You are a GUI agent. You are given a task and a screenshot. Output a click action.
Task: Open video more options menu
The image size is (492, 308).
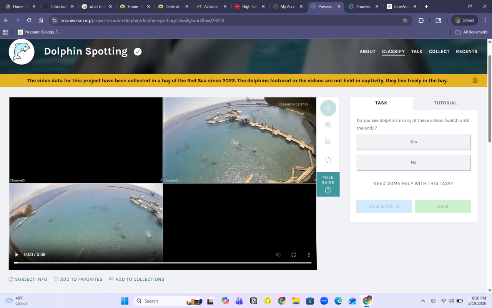click(309, 255)
